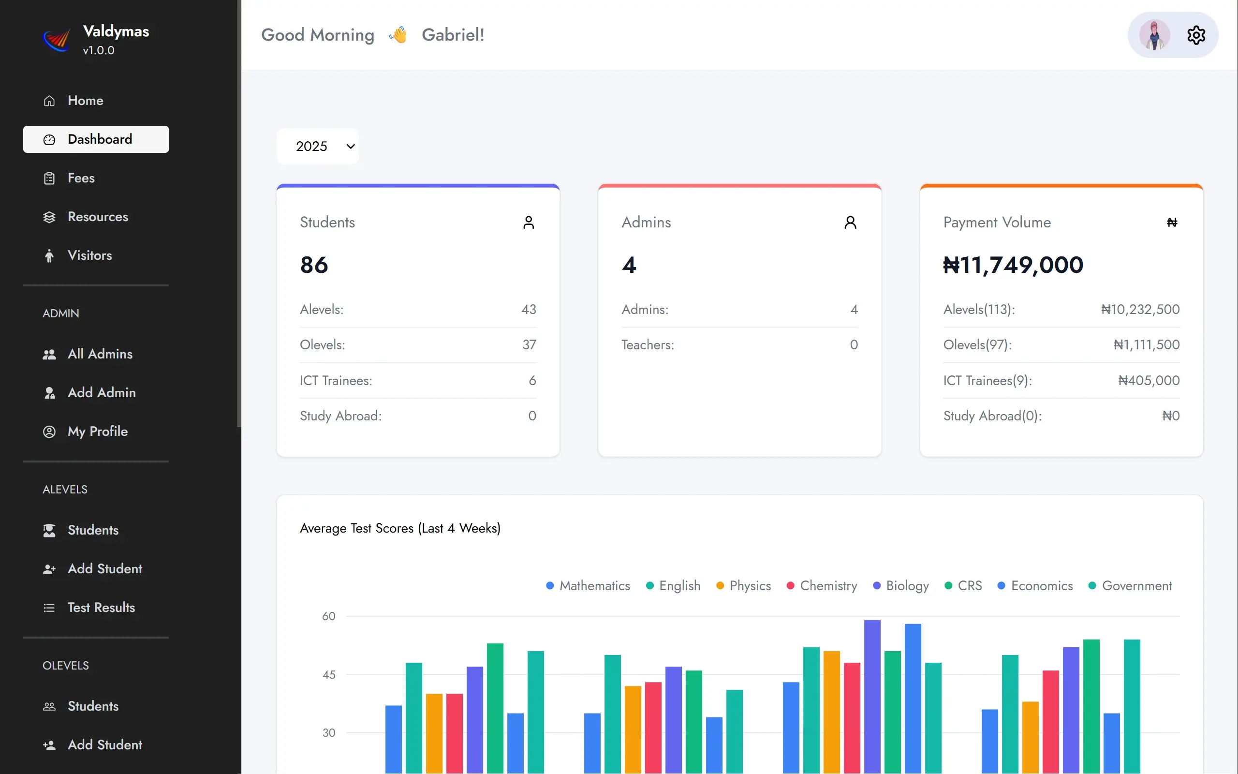Go to Home in the sidebar
This screenshot has width=1238, height=774.
pos(96,101)
